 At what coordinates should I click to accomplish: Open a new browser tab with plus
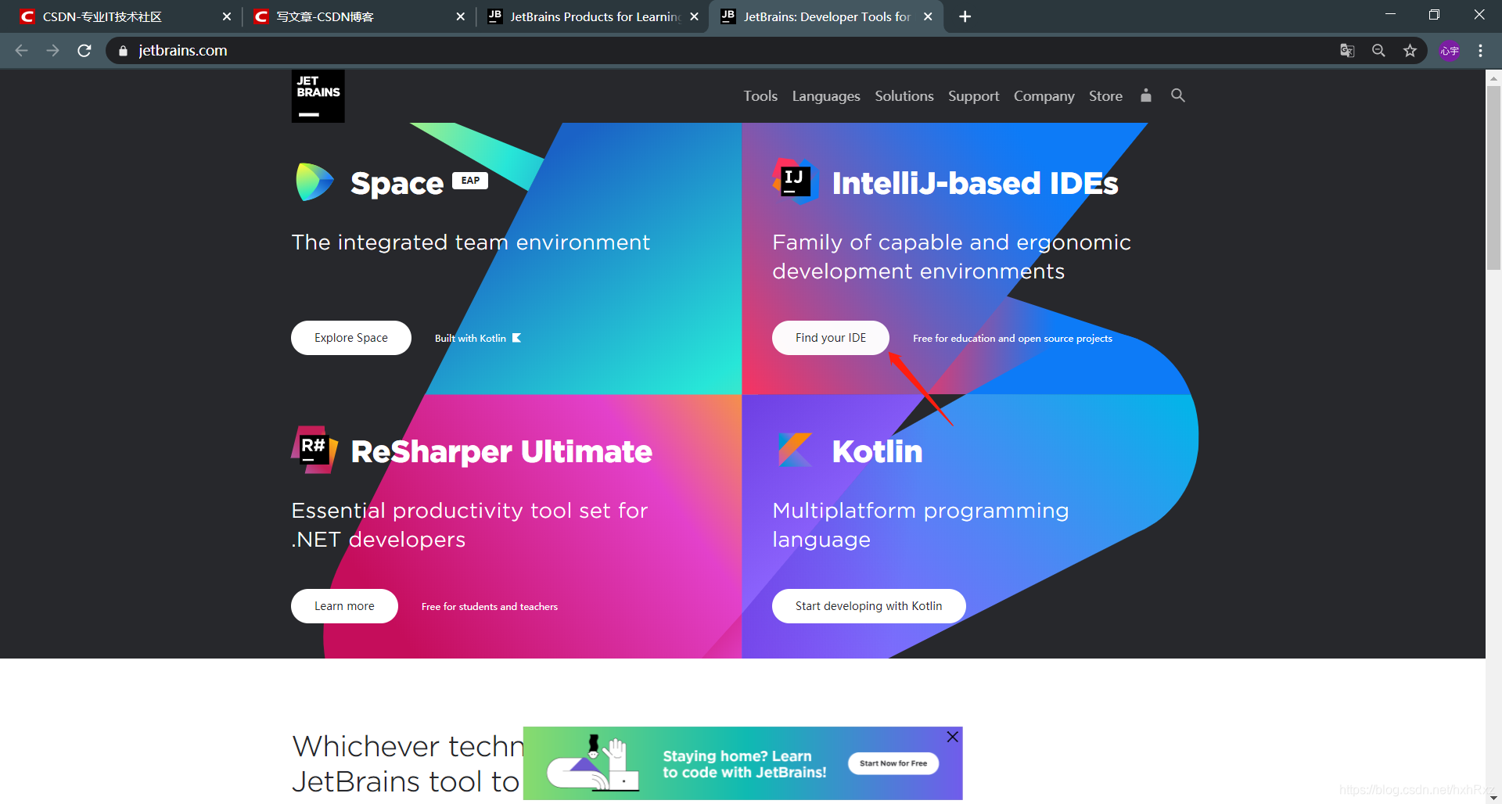pyautogui.click(x=965, y=16)
